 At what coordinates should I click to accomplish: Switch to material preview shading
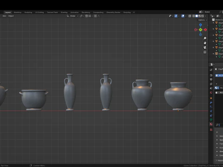tap(200, 16)
